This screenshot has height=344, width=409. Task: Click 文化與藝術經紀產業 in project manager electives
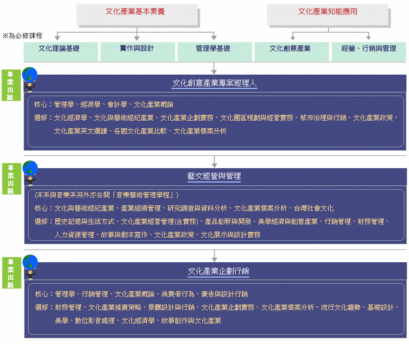124,118
